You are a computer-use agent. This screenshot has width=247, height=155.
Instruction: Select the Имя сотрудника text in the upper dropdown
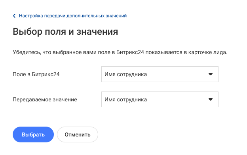(x=126, y=74)
